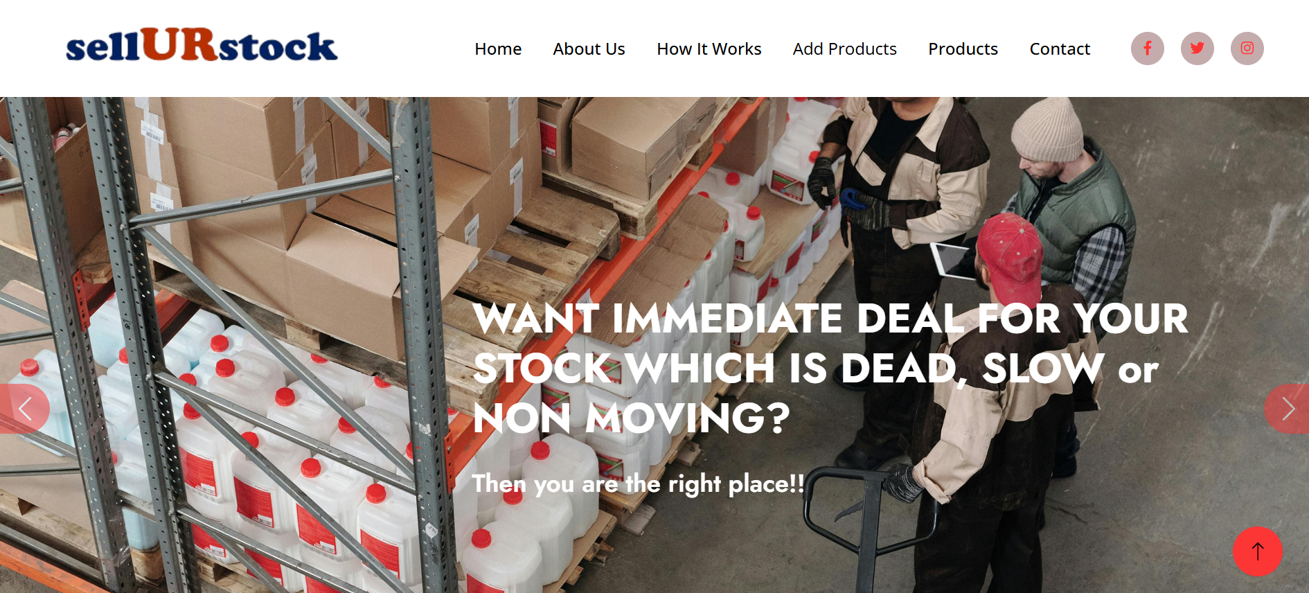Navigate to About Us page
1309x593 pixels.
tap(589, 49)
